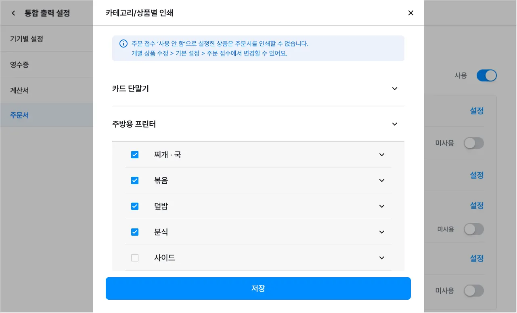Screen dimensions: 517x313
Task: Turn off the 사용 toggle switch
Action: tap(486, 76)
